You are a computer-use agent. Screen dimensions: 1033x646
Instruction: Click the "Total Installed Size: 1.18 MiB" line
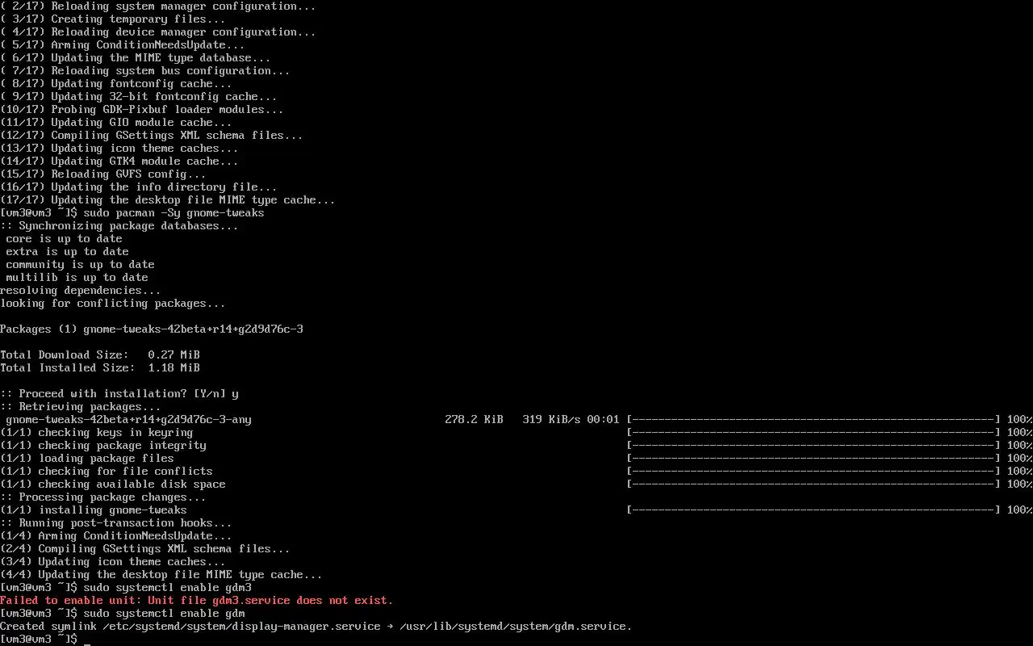coord(100,367)
